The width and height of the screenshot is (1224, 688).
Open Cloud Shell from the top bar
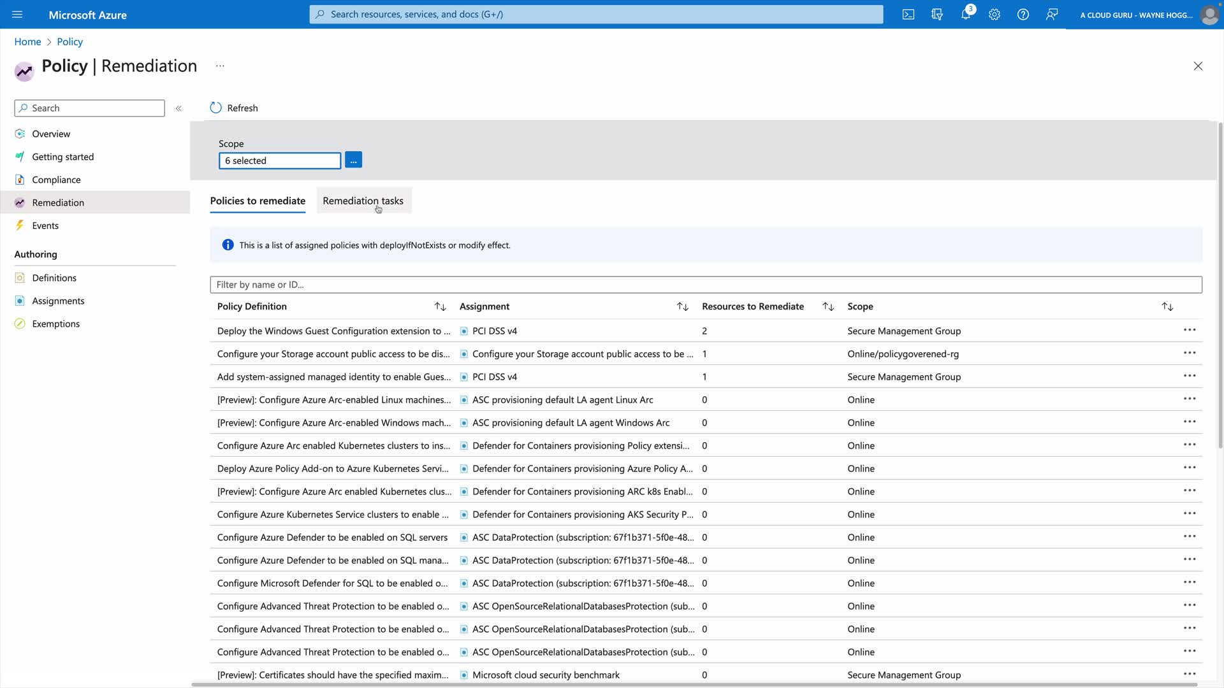pyautogui.click(x=908, y=15)
